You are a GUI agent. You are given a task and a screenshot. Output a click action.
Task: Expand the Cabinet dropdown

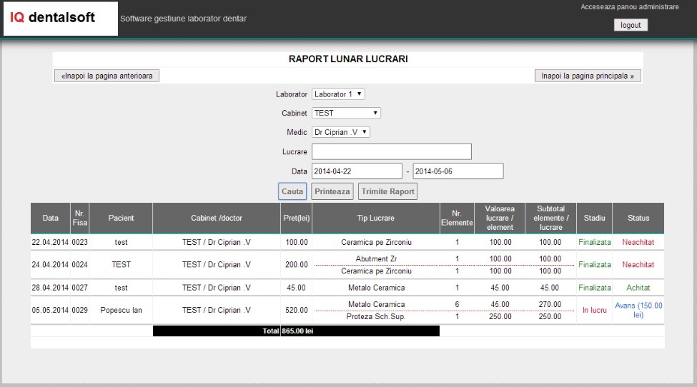pyautogui.click(x=346, y=113)
